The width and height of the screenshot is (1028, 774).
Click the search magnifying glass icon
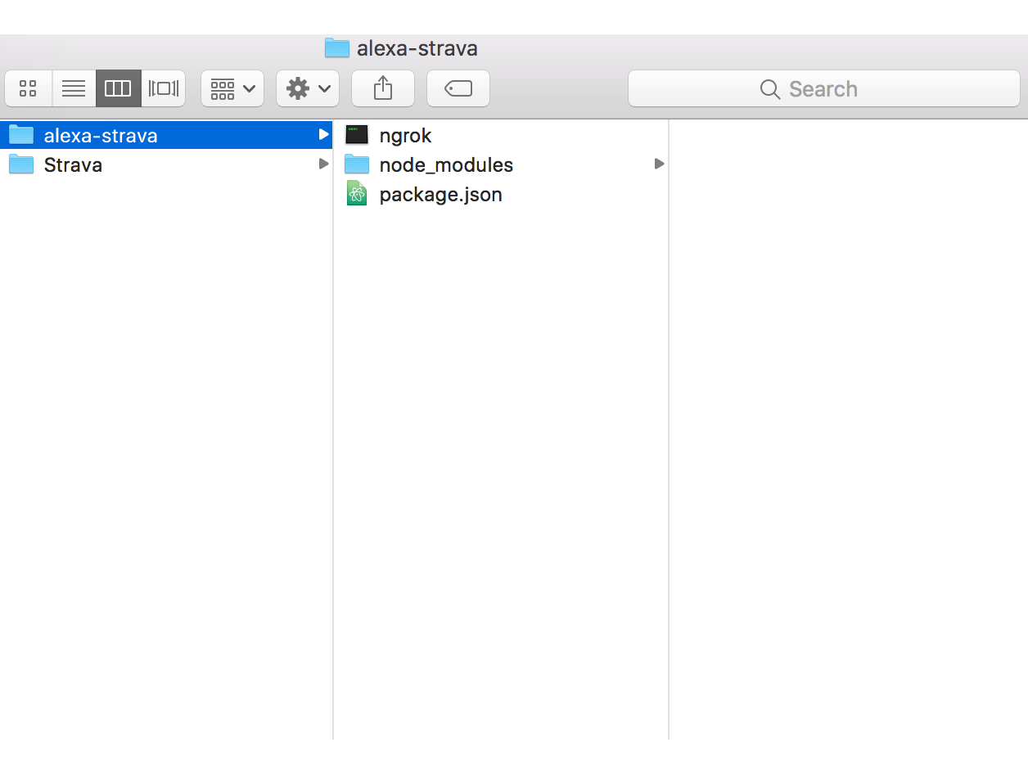point(769,89)
